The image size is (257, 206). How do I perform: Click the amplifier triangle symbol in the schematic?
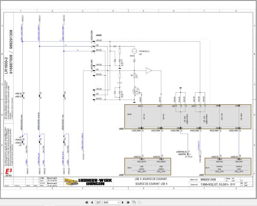tap(149, 71)
